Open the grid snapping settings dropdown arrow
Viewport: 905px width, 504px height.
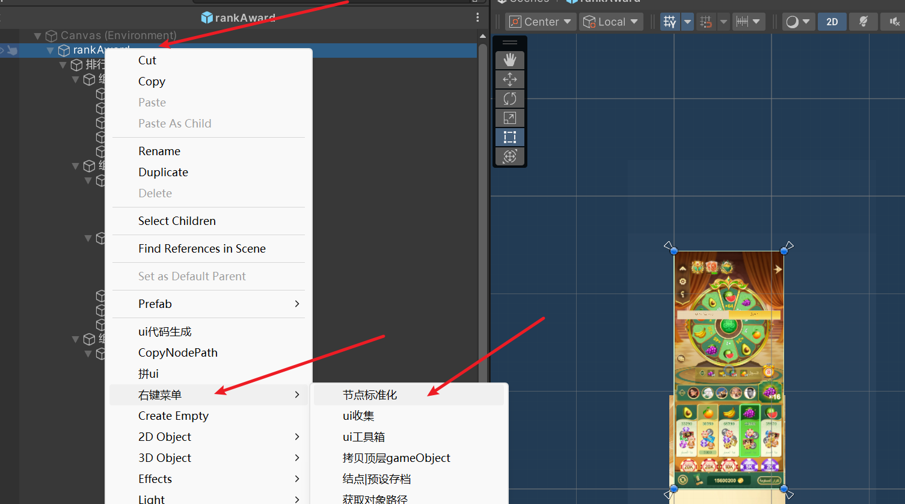click(723, 22)
